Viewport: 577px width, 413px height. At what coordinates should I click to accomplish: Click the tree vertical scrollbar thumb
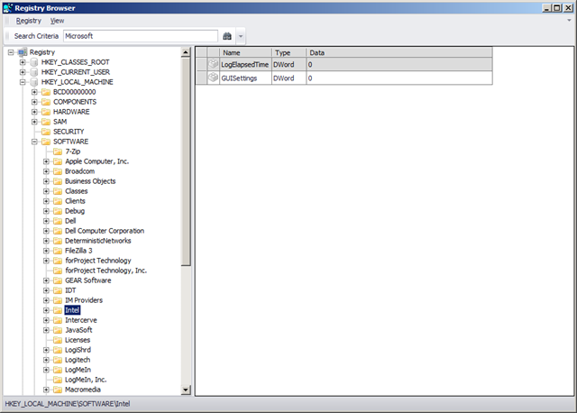[x=186, y=161]
